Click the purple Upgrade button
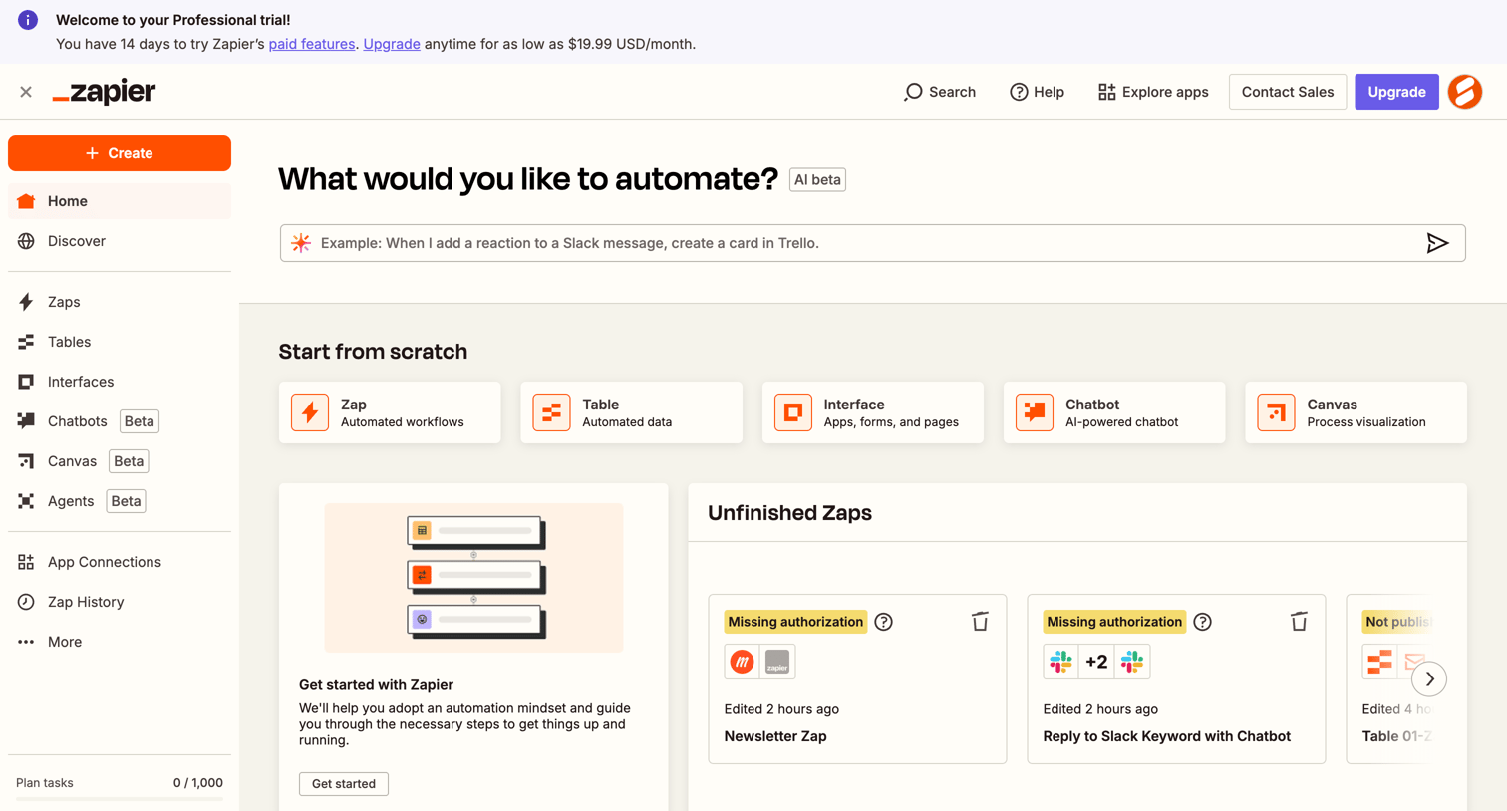This screenshot has width=1507, height=811. coord(1396,92)
